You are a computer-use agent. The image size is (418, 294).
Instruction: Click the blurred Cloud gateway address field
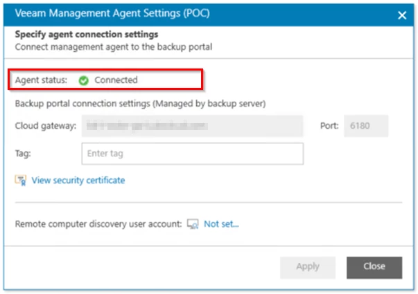pos(192,127)
